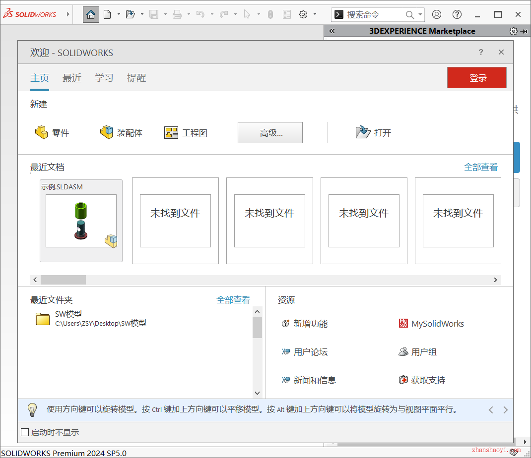Viewport: 531px width, 458px height.
Task: Expand the Open file dropdown arrow
Action: 142,14
